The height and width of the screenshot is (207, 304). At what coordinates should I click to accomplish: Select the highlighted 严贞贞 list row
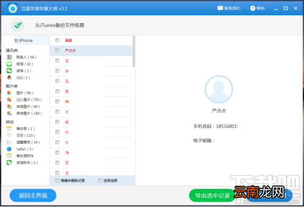coord(91,51)
